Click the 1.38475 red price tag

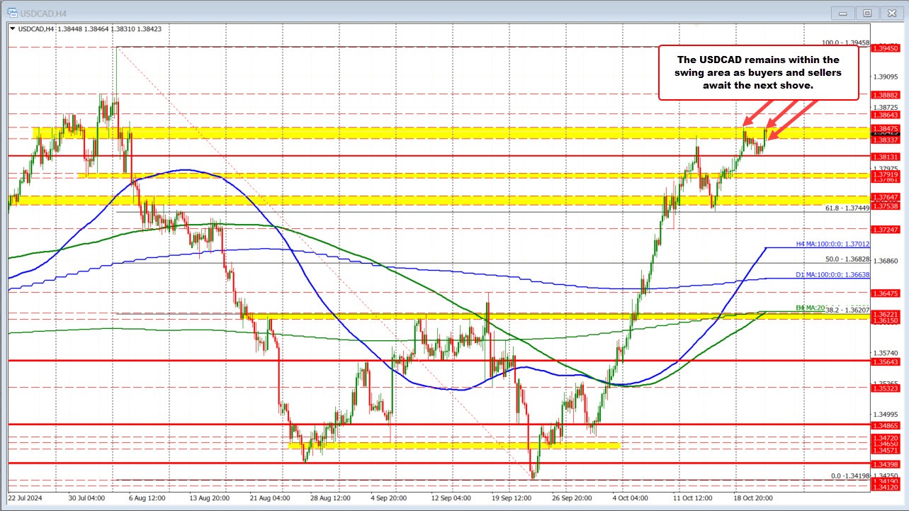pyautogui.click(x=886, y=128)
